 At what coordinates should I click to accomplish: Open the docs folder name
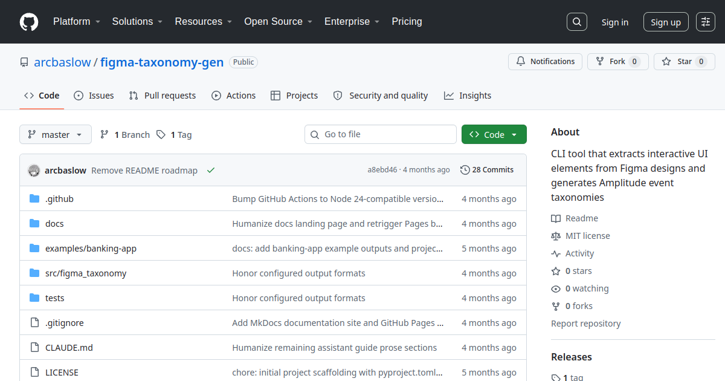tap(54, 224)
